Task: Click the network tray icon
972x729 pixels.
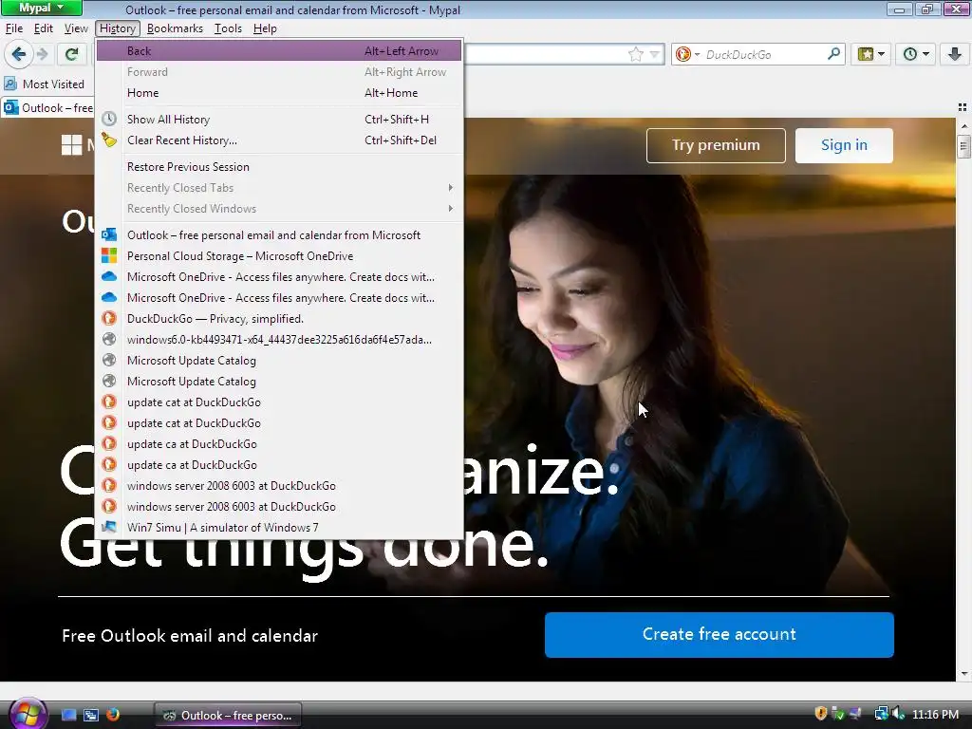Action: 881,714
